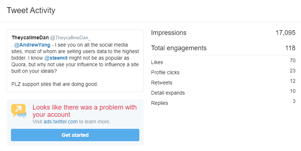The height and width of the screenshot is (151, 301).
Task: Click the @TheycallmeDan_ handle
Action: (x=71, y=37)
